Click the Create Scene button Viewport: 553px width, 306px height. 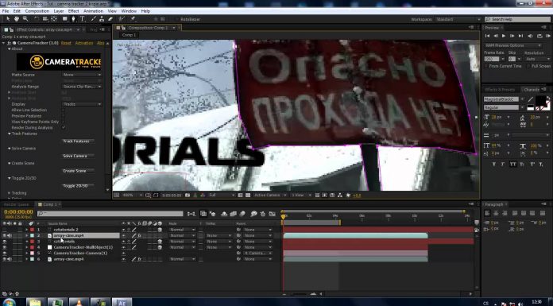pyautogui.click(x=78, y=171)
